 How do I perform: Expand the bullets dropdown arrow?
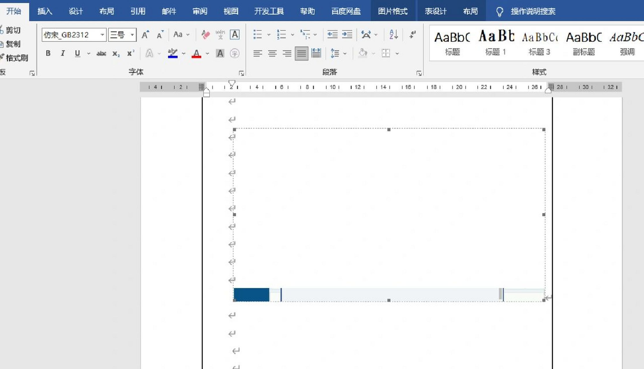tap(269, 35)
